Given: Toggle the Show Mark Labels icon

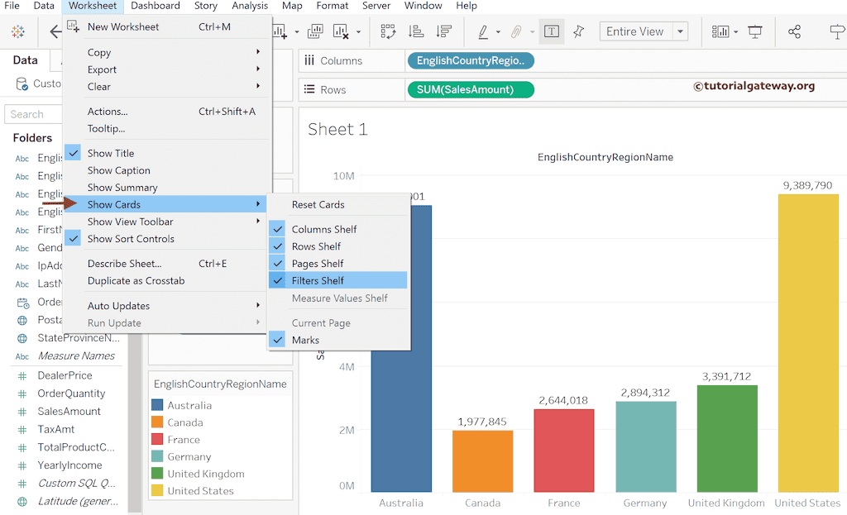Looking at the screenshot, I should [x=551, y=31].
